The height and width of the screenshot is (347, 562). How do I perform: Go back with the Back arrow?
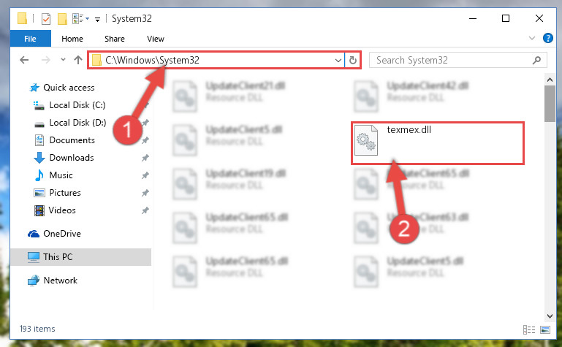[24, 60]
